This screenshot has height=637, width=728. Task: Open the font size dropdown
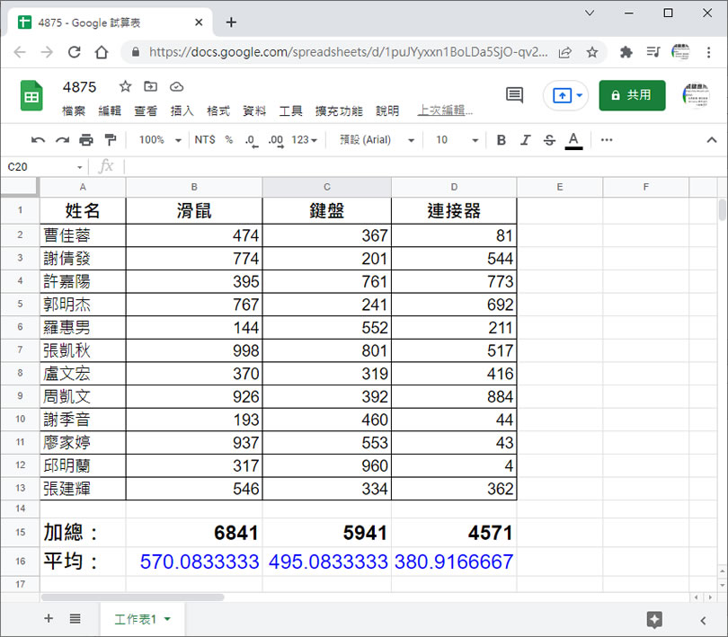tap(457, 140)
